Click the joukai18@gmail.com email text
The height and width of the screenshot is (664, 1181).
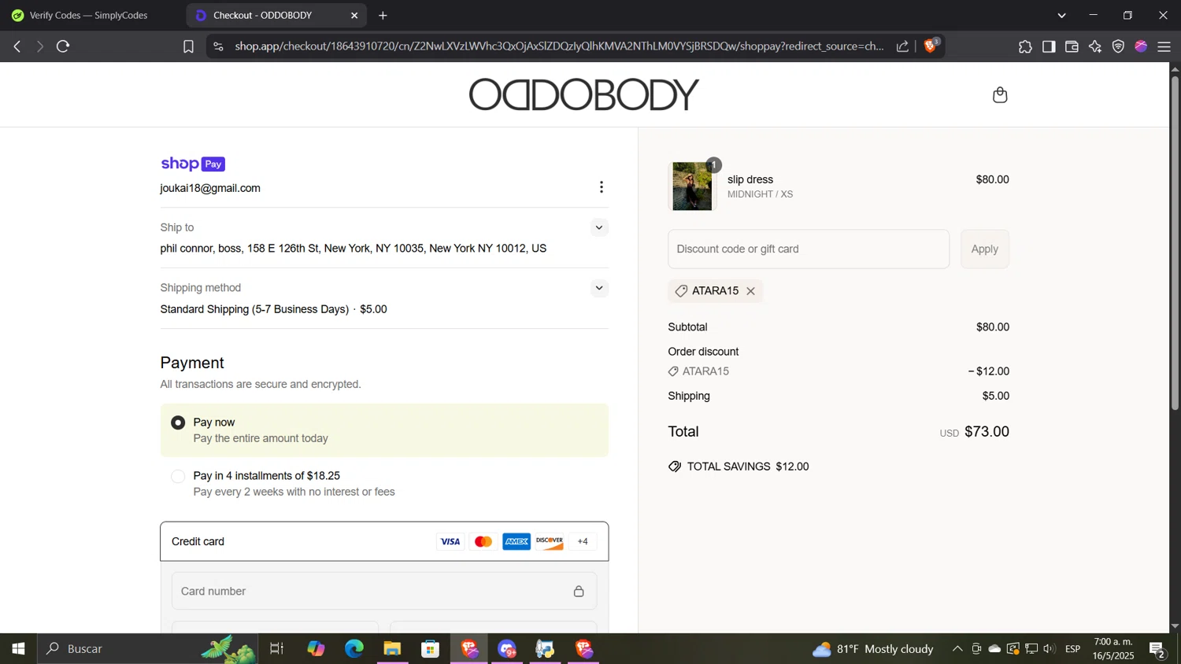pos(210,189)
